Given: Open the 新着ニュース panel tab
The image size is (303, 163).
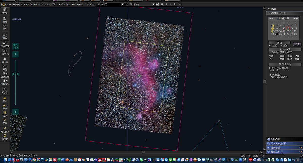Looking at the screenshot, I should (284, 152).
